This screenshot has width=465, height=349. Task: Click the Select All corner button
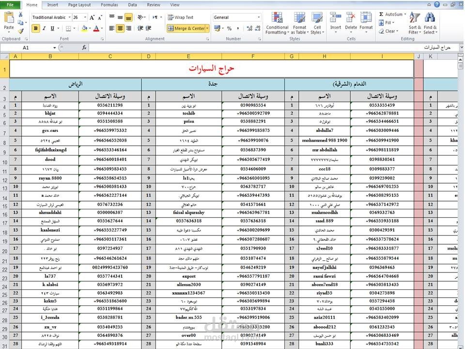pos(4,56)
